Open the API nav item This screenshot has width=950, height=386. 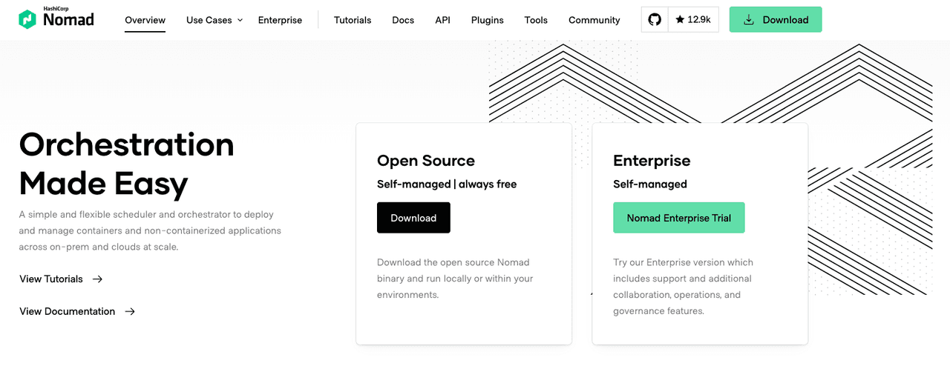tap(442, 20)
